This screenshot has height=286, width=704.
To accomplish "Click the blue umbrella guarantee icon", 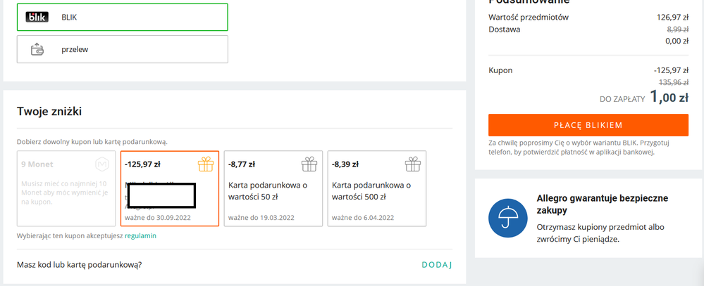I will [508, 218].
